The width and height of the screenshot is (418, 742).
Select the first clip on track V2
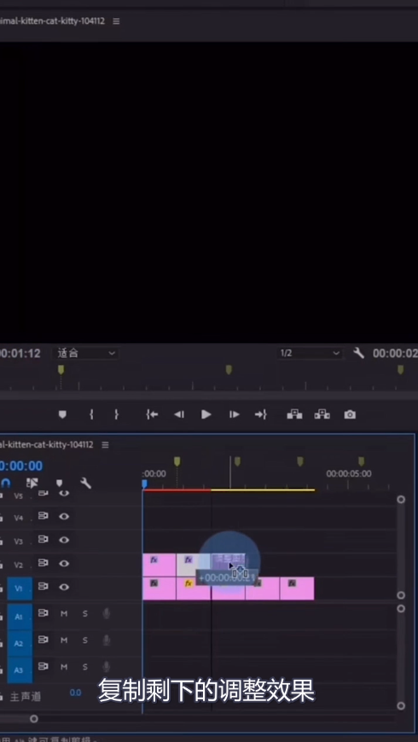159,565
